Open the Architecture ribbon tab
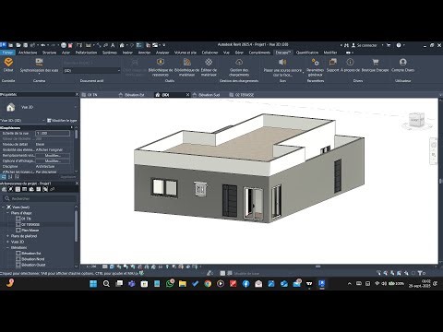The image size is (443, 332). tap(28, 53)
